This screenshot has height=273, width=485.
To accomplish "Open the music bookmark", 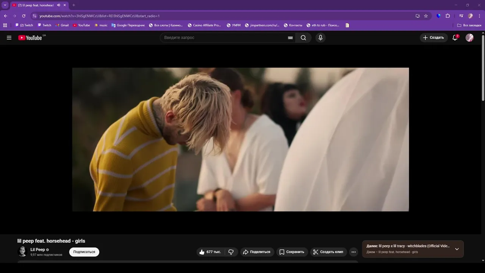I will 101,25.
